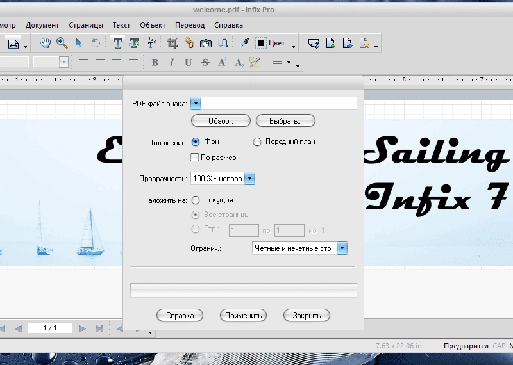Select the Все страницы radio button
Screen dimensions: 513x365
196,215
